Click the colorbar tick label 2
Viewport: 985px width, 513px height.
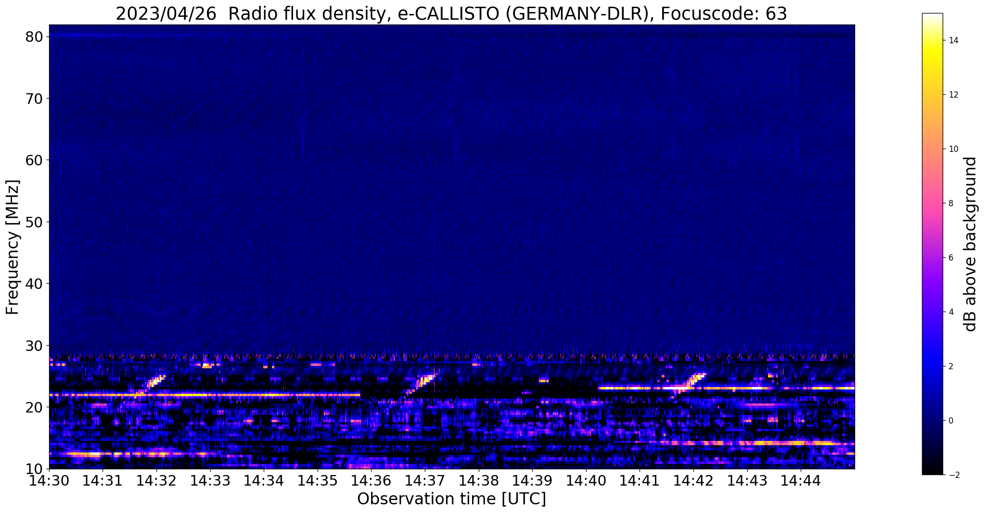pos(950,367)
